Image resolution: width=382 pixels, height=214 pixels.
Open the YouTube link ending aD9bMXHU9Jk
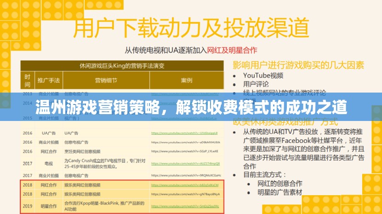(x=186, y=143)
